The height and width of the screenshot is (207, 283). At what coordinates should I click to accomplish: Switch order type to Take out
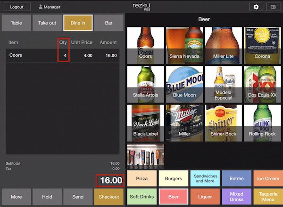coord(47,23)
